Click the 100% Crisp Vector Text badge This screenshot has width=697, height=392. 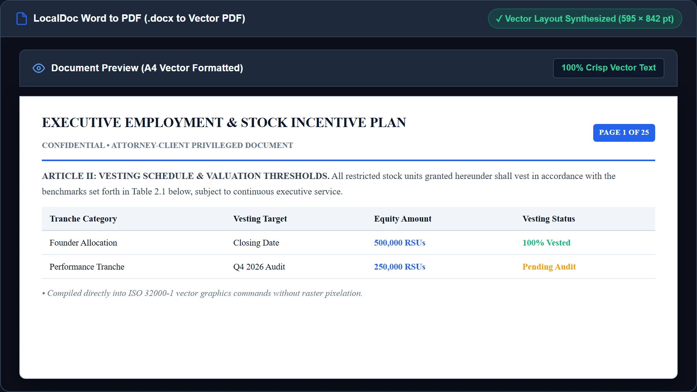tap(608, 68)
